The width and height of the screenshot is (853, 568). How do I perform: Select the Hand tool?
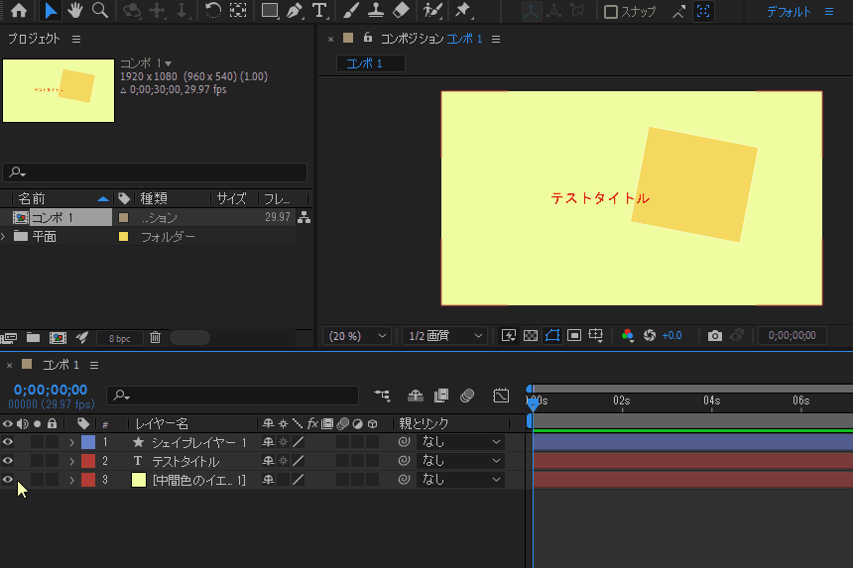(x=75, y=10)
